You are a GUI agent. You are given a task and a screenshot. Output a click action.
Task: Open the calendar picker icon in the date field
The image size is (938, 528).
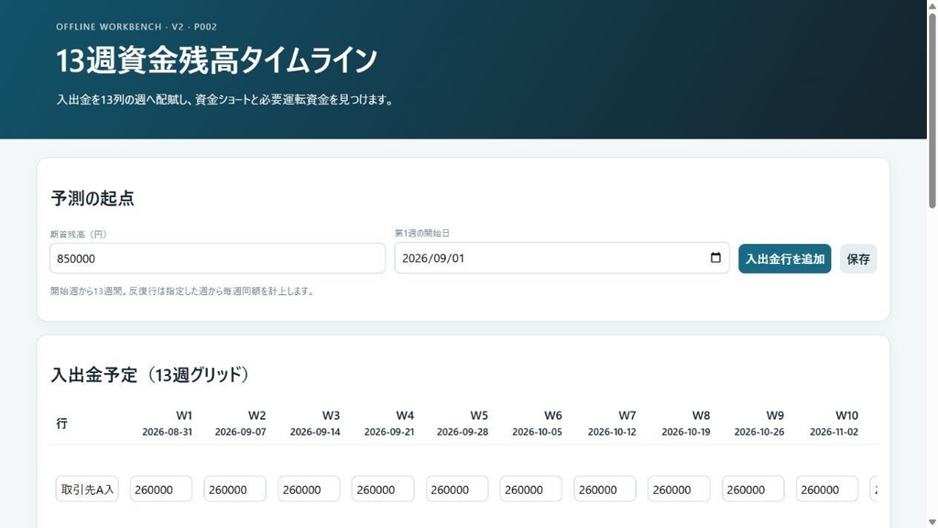point(715,258)
